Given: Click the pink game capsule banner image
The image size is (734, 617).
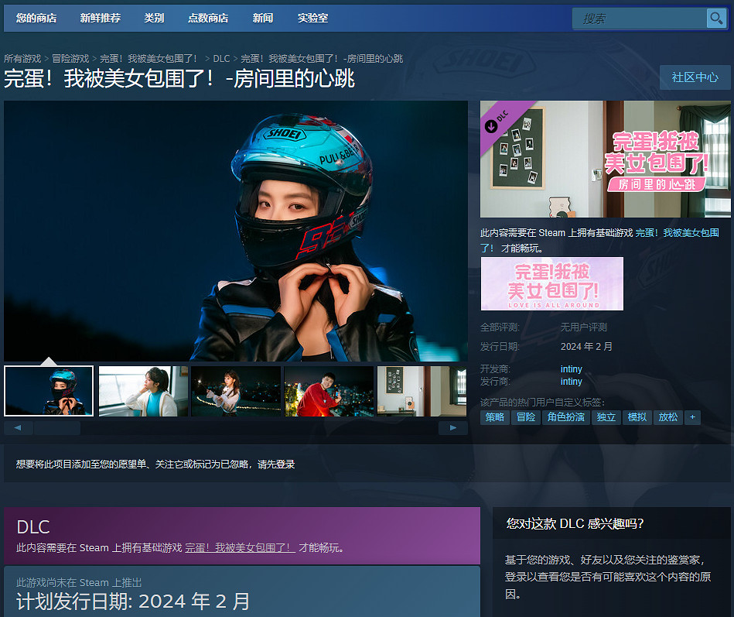Looking at the screenshot, I should point(551,283).
